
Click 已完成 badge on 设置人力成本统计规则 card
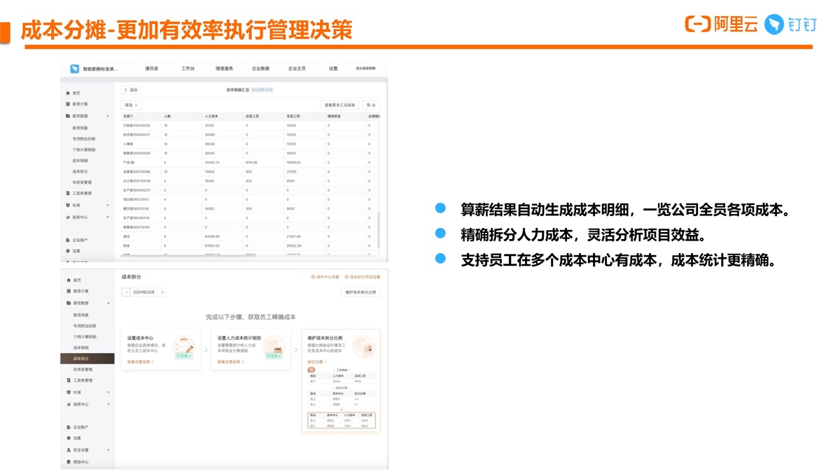(273, 355)
